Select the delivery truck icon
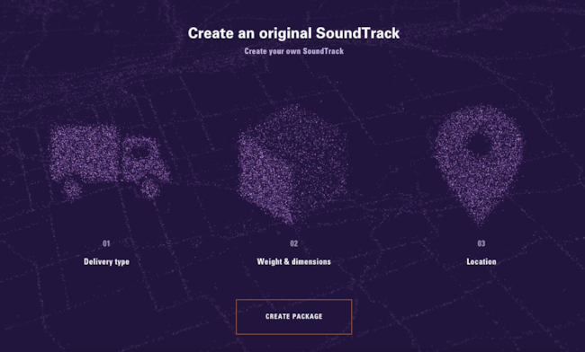Image resolution: width=585 pixels, height=352 pixels. [x=109, y=162]
